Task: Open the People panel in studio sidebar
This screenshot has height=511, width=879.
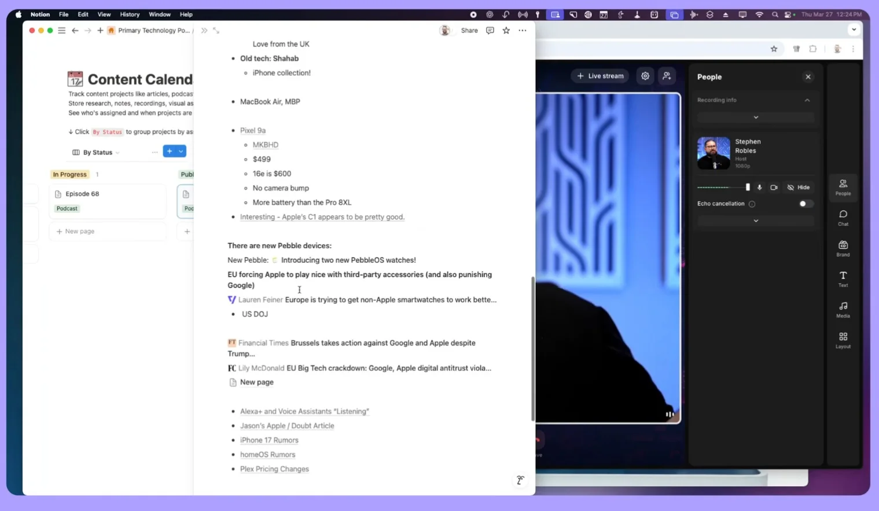Action: point(843,187)
